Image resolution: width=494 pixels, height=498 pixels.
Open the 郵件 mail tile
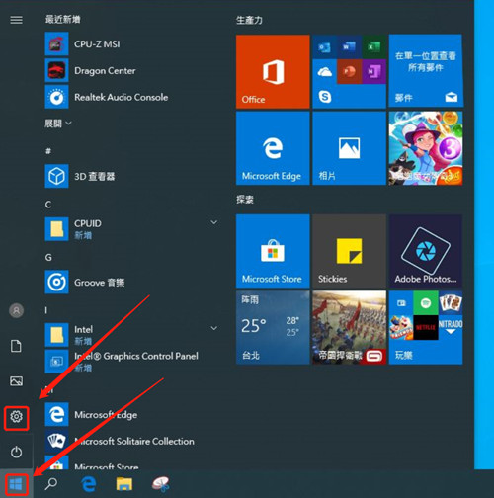click(x=426, y=71)
